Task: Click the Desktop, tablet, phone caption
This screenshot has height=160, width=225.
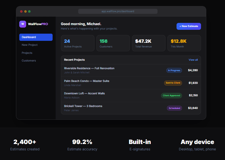Action: pos(197,149)
